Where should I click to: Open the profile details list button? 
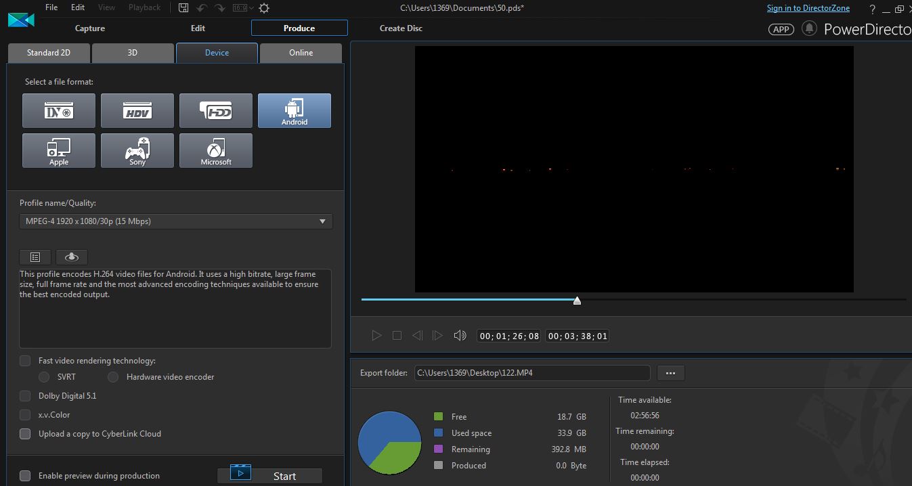(x=35, y=257)
